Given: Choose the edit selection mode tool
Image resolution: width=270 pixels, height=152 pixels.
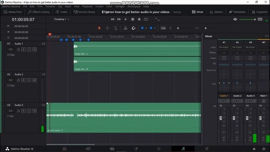Looking at the screenshot, I should click(116, 28).
